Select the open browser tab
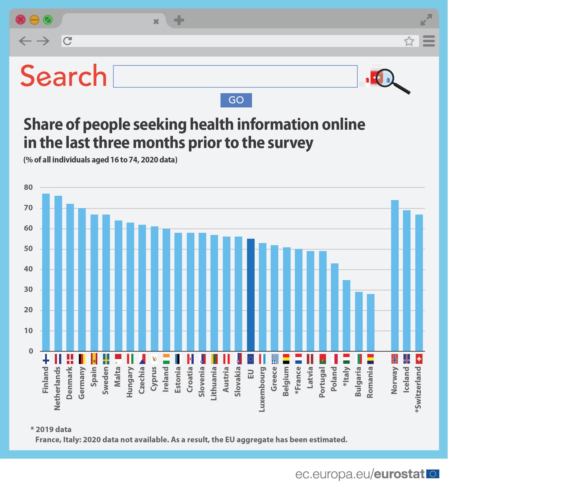The image size is (580, 489). 111,21
